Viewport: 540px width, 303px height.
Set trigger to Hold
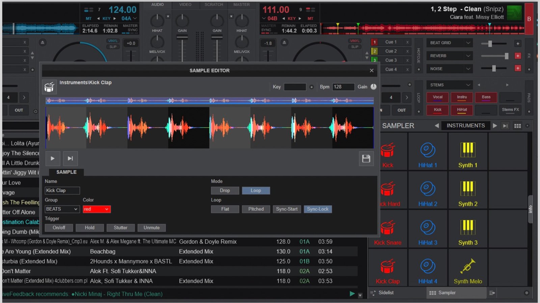point(90,228)
